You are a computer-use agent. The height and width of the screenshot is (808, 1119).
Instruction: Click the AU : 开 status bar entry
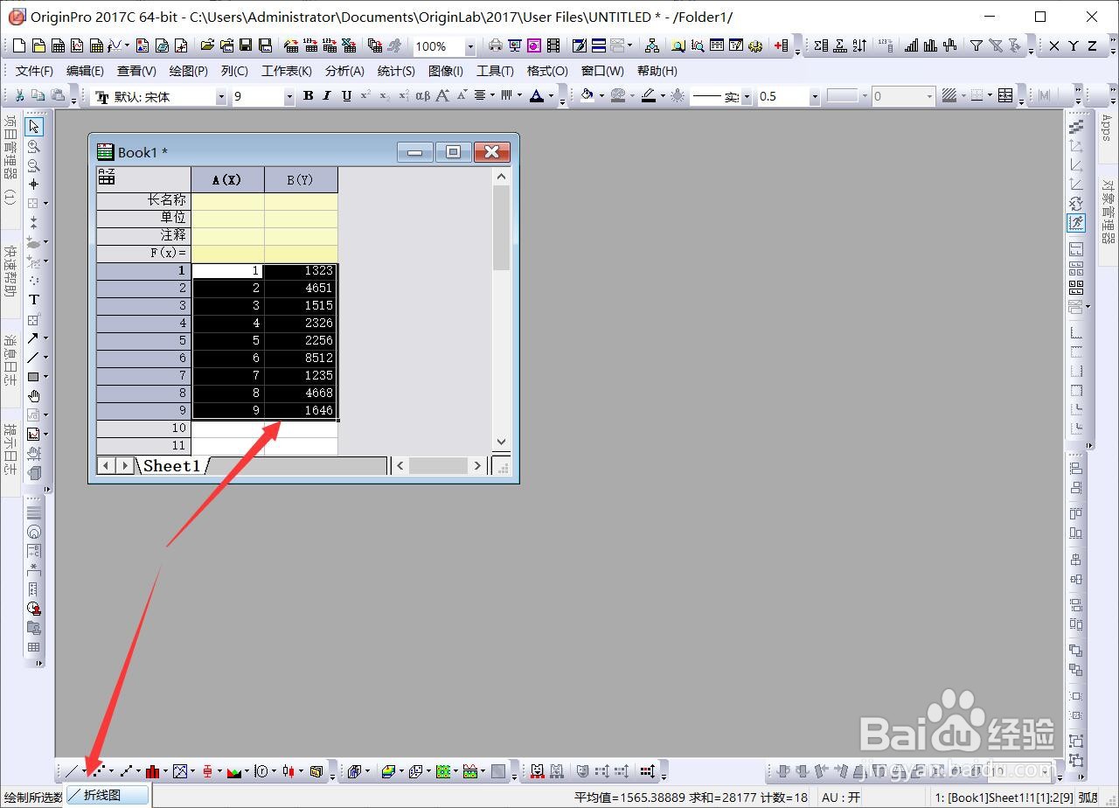point(841,798)
